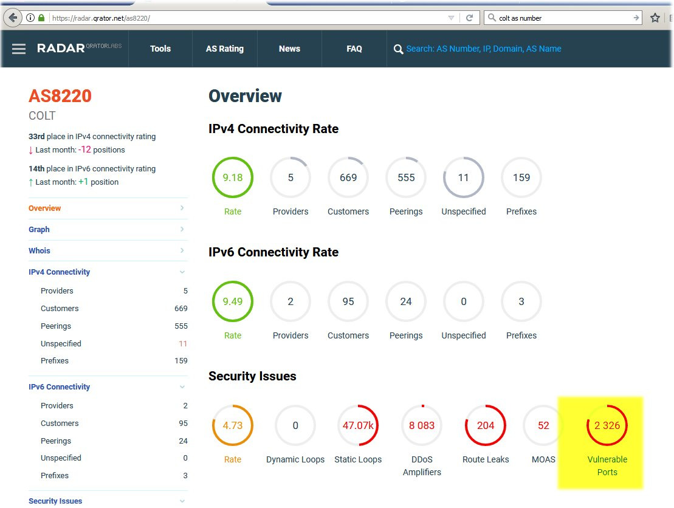Click the IPv4 Providers circle showing 5
The width and height of the screenshot is (674, 508).
pyautogui.click(x=291, y=177)
